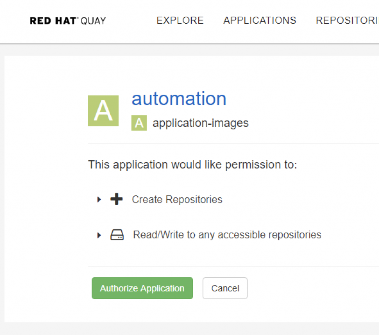Click the Create Repositories permission text

tap(177, 200)
